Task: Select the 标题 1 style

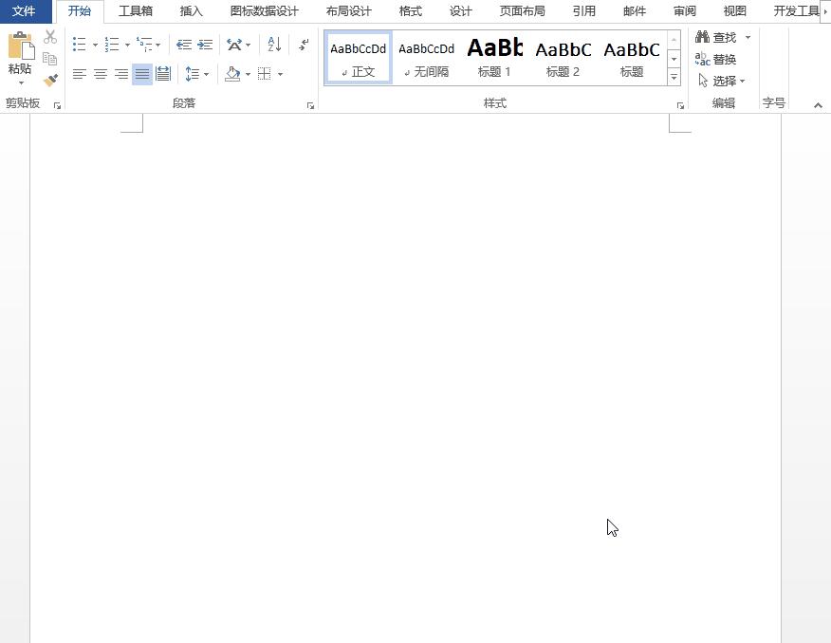Action: [494, 55]
